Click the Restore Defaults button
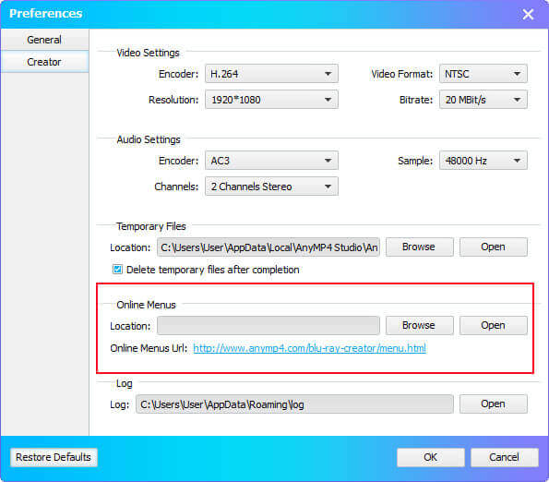549x482 pixels. click(54, 457)
